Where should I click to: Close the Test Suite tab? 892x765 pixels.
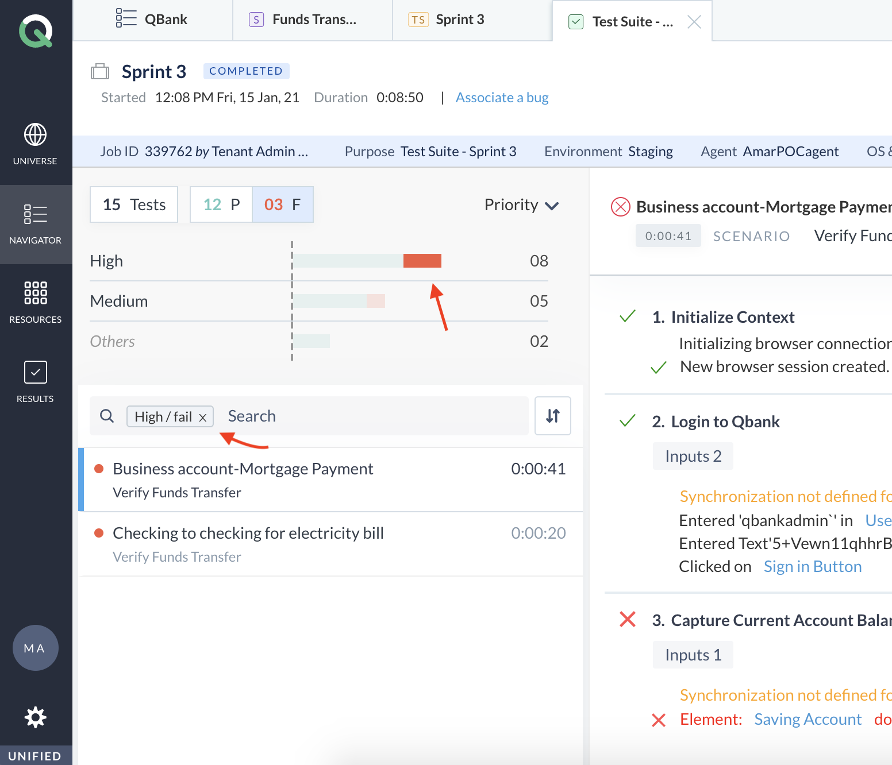coord(694,22)
